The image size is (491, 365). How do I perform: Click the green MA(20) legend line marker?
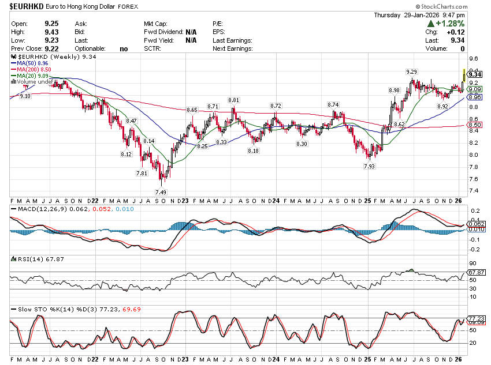13,76
